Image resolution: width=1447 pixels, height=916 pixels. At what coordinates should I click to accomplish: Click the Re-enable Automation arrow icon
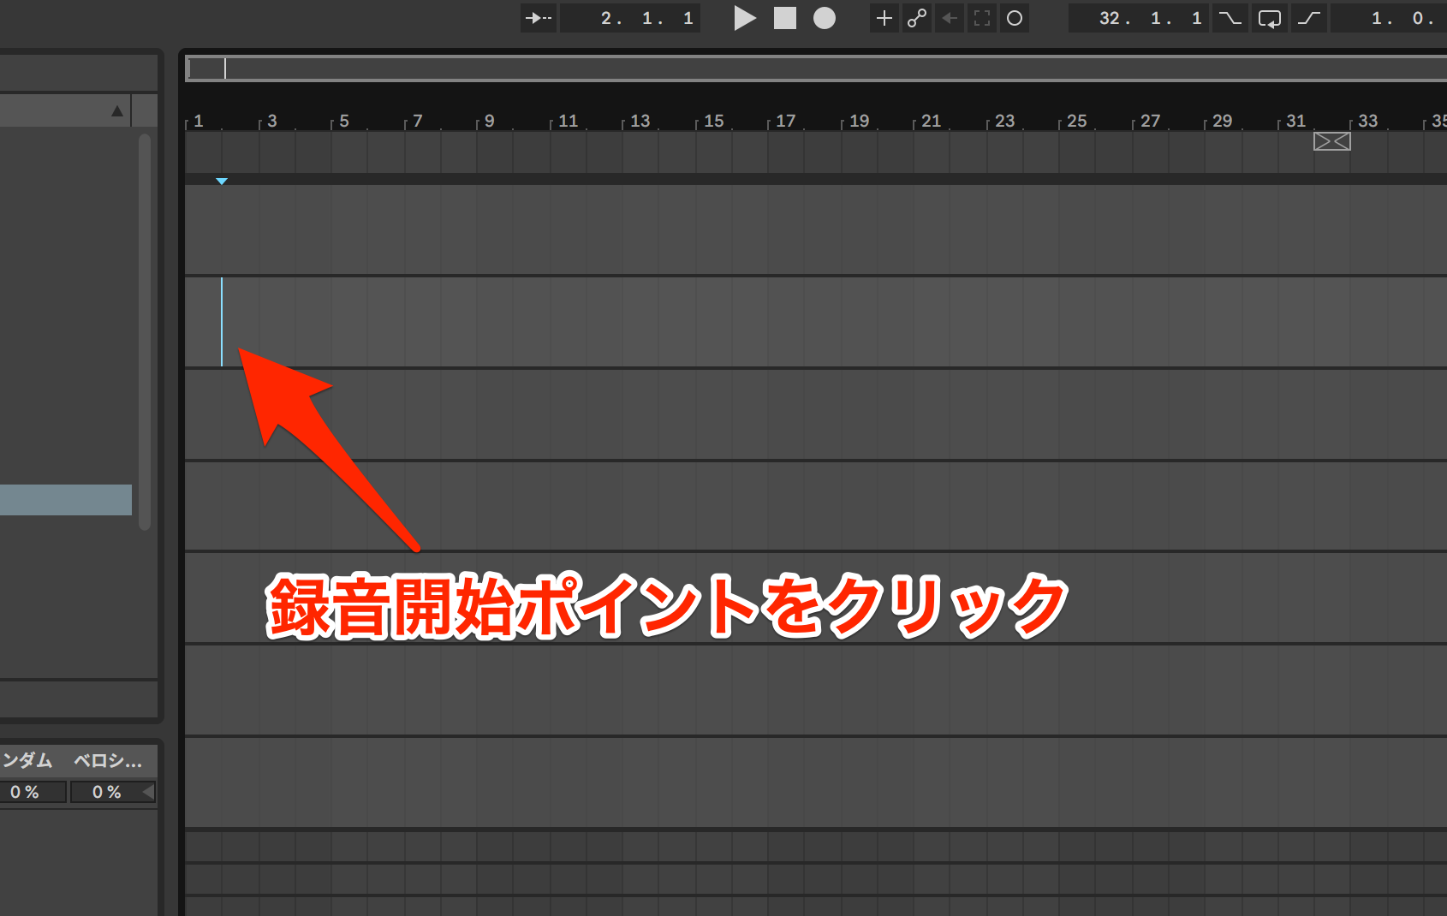point(950,18)
